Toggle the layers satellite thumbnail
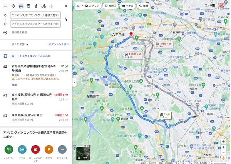The image size is (231, 164). [83, 153]
